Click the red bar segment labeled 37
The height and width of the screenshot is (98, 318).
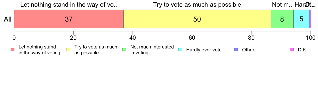tap(69, 19)
